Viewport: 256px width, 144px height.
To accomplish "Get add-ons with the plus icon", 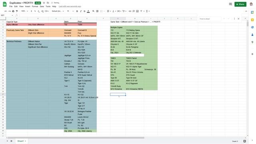I will coord(252,54).
